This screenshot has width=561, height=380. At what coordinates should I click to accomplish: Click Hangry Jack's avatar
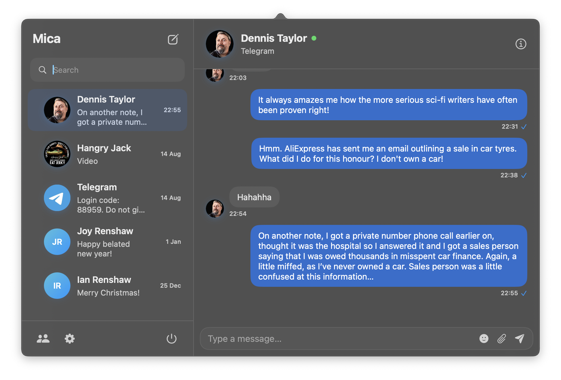(57, 154)
